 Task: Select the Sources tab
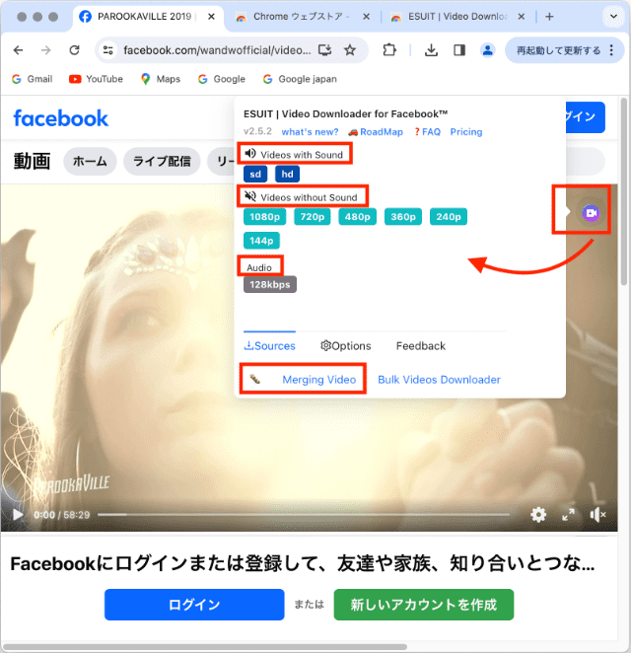(270, 345)
